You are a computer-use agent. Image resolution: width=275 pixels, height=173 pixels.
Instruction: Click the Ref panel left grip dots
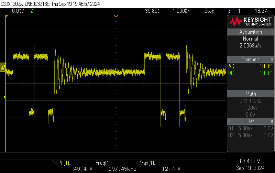(x=229, y=121)
